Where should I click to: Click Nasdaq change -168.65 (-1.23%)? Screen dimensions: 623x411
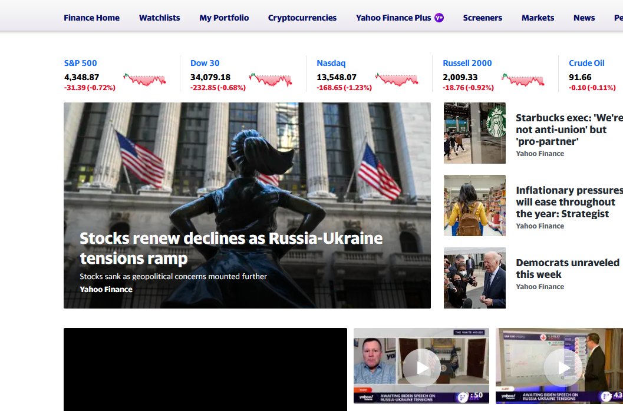pyautogui.click(x=344, y=87)
